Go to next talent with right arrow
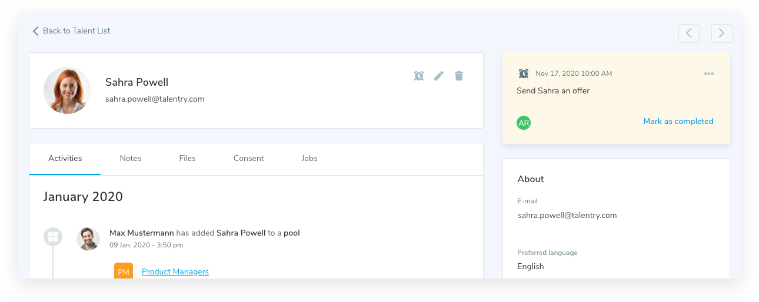Image resolution: width=759 pixels, height=302 pixels. (x=722, y=33)
